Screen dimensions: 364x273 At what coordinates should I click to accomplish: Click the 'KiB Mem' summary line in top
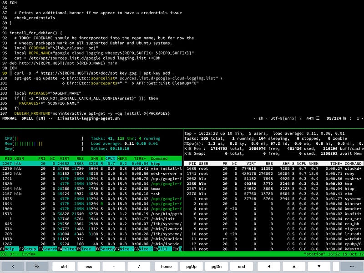pyautogui.click(x=274, y=149)
